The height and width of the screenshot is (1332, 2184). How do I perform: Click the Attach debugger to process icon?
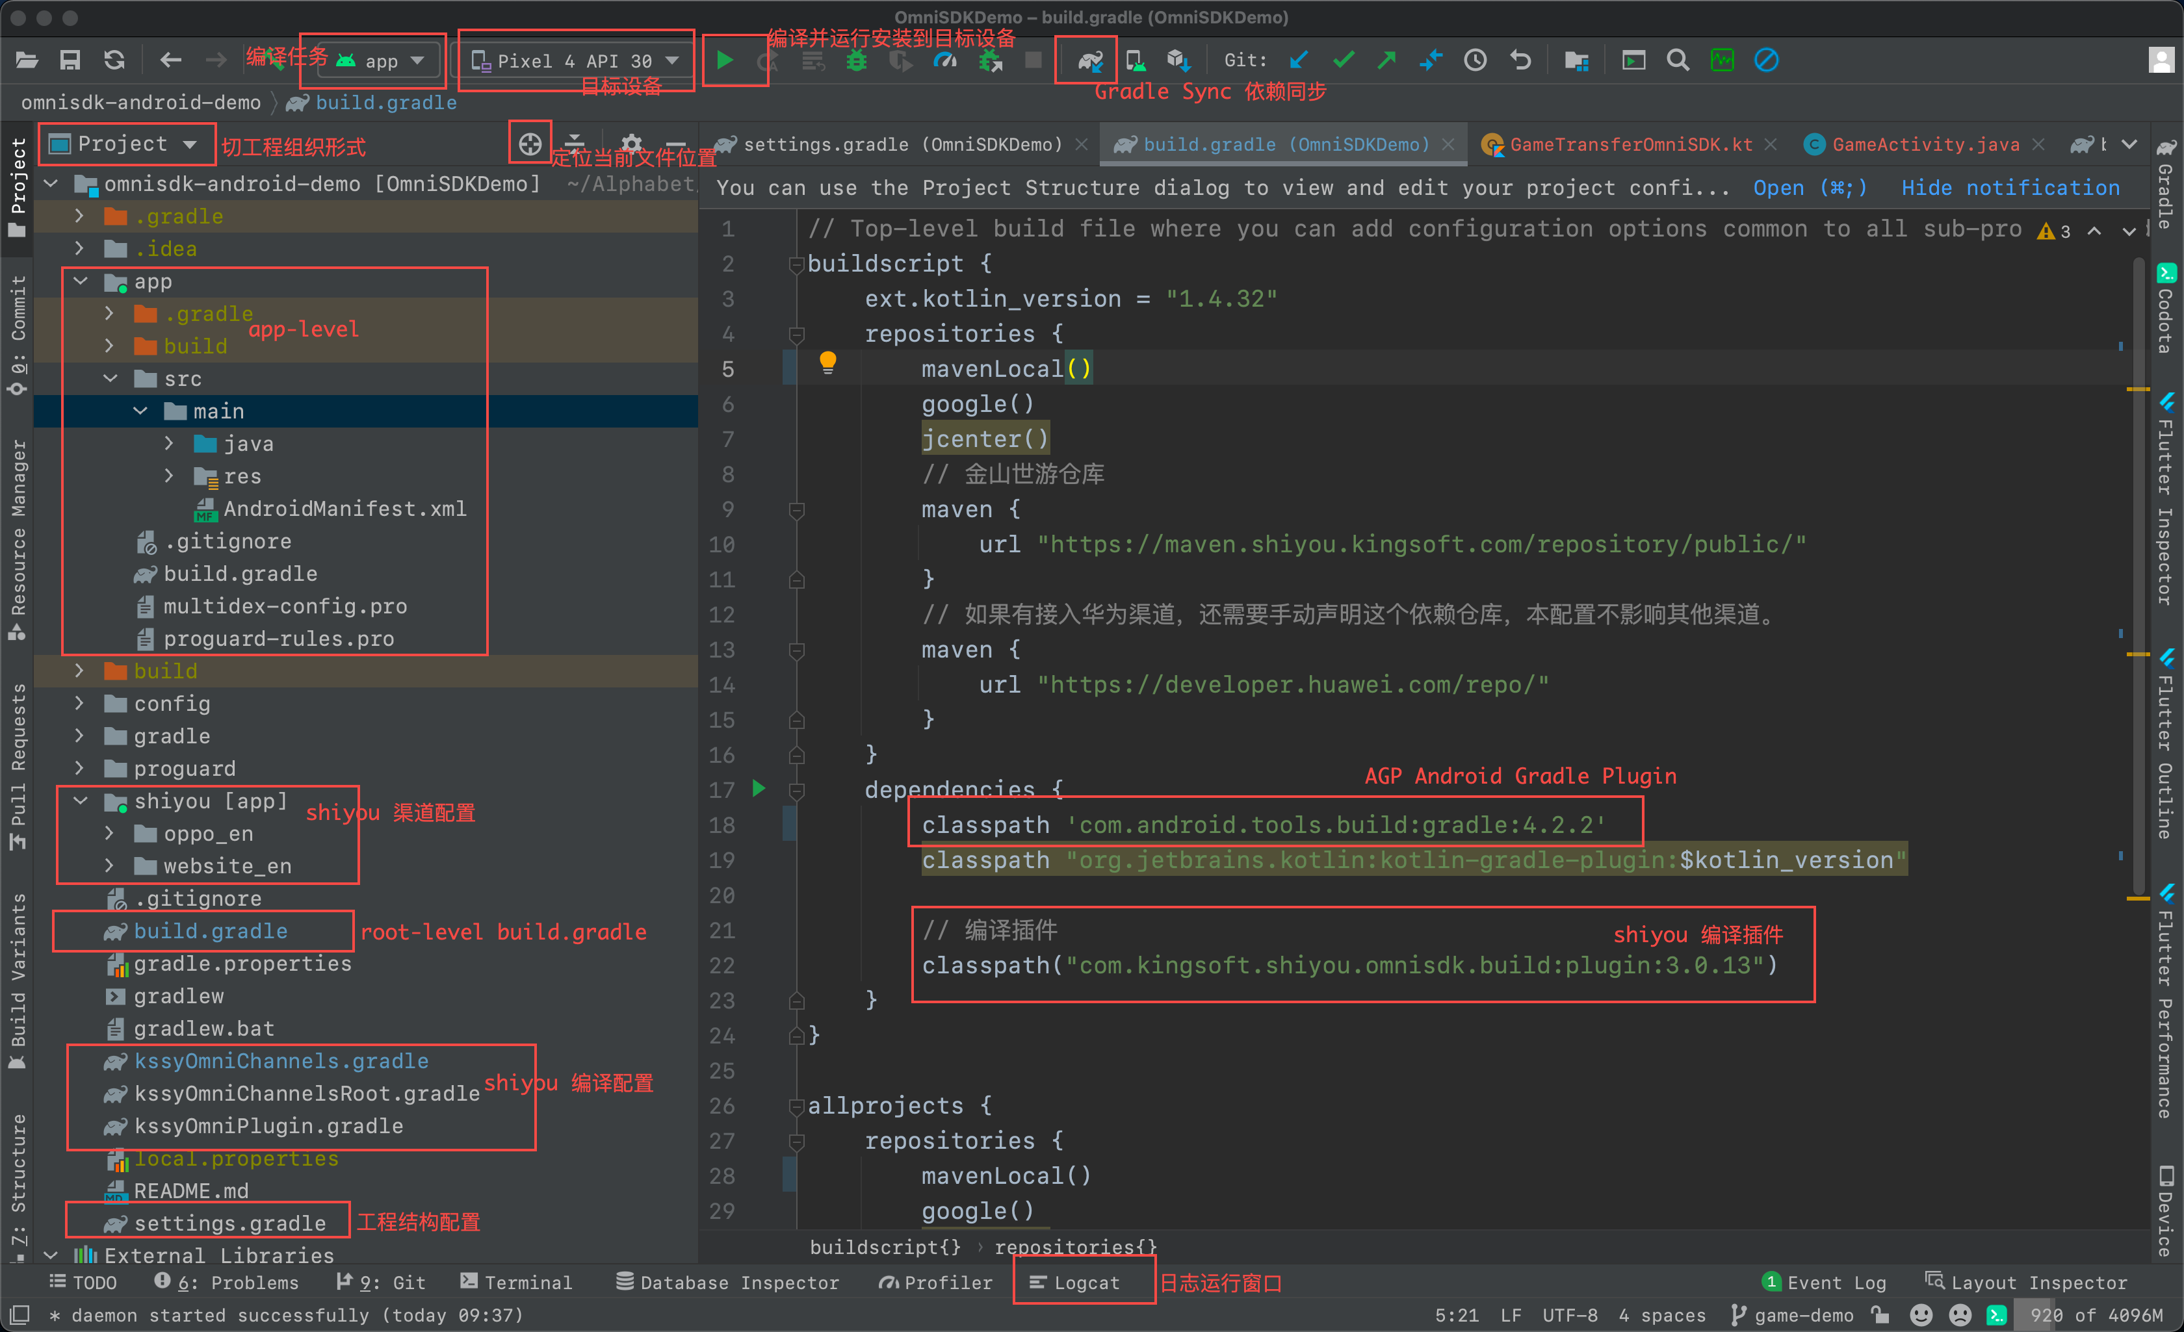[990, 60]
